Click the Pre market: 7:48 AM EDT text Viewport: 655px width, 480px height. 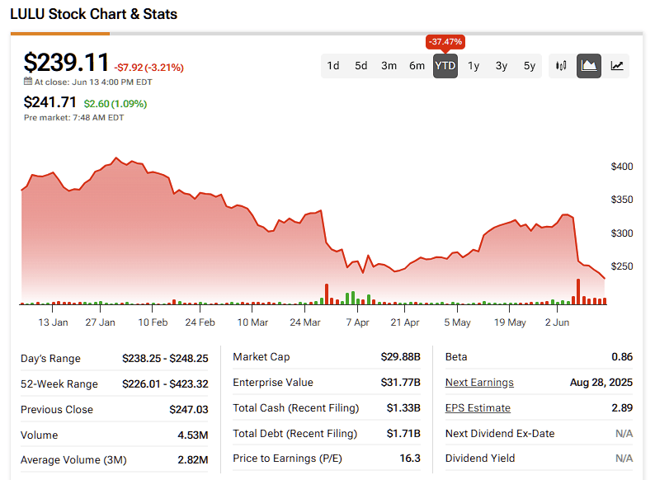tap(74, 118)
